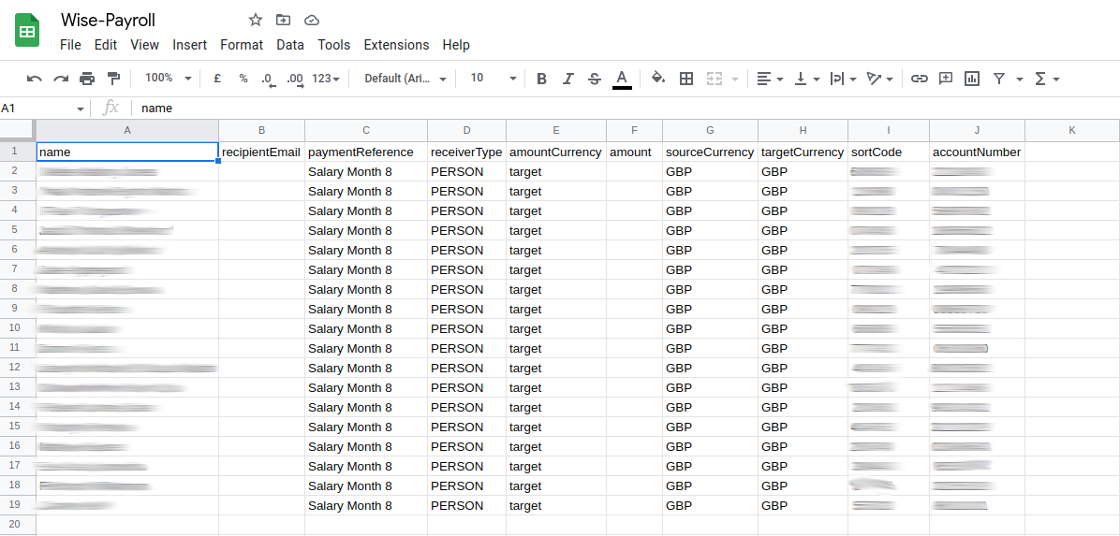1120x536 pixels.
Task: Select column K header
Action: [x=1072, y=130]
